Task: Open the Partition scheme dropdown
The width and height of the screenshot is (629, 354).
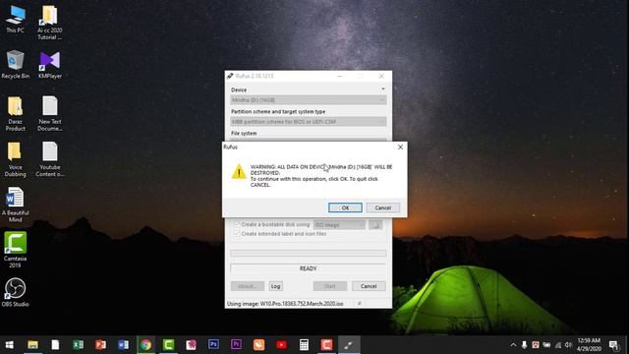Action: (308, 121)
